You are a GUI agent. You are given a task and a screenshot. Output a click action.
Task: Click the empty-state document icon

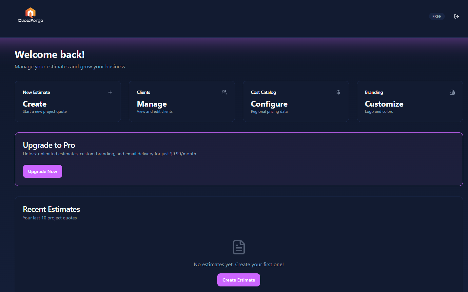point(239,247)
